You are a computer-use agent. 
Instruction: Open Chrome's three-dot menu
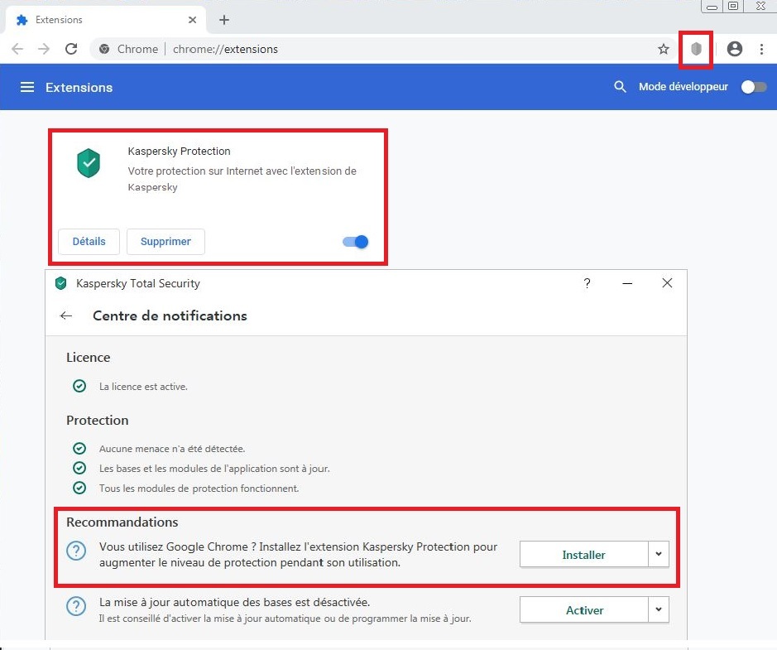tap(761, 49)
